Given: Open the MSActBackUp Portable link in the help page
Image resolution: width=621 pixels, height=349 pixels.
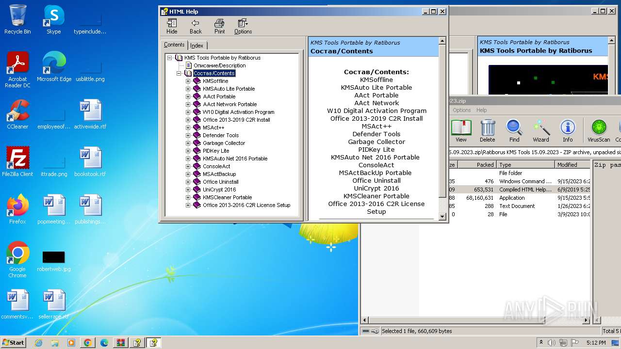Looking at the screenshot, I should point(375,173).
